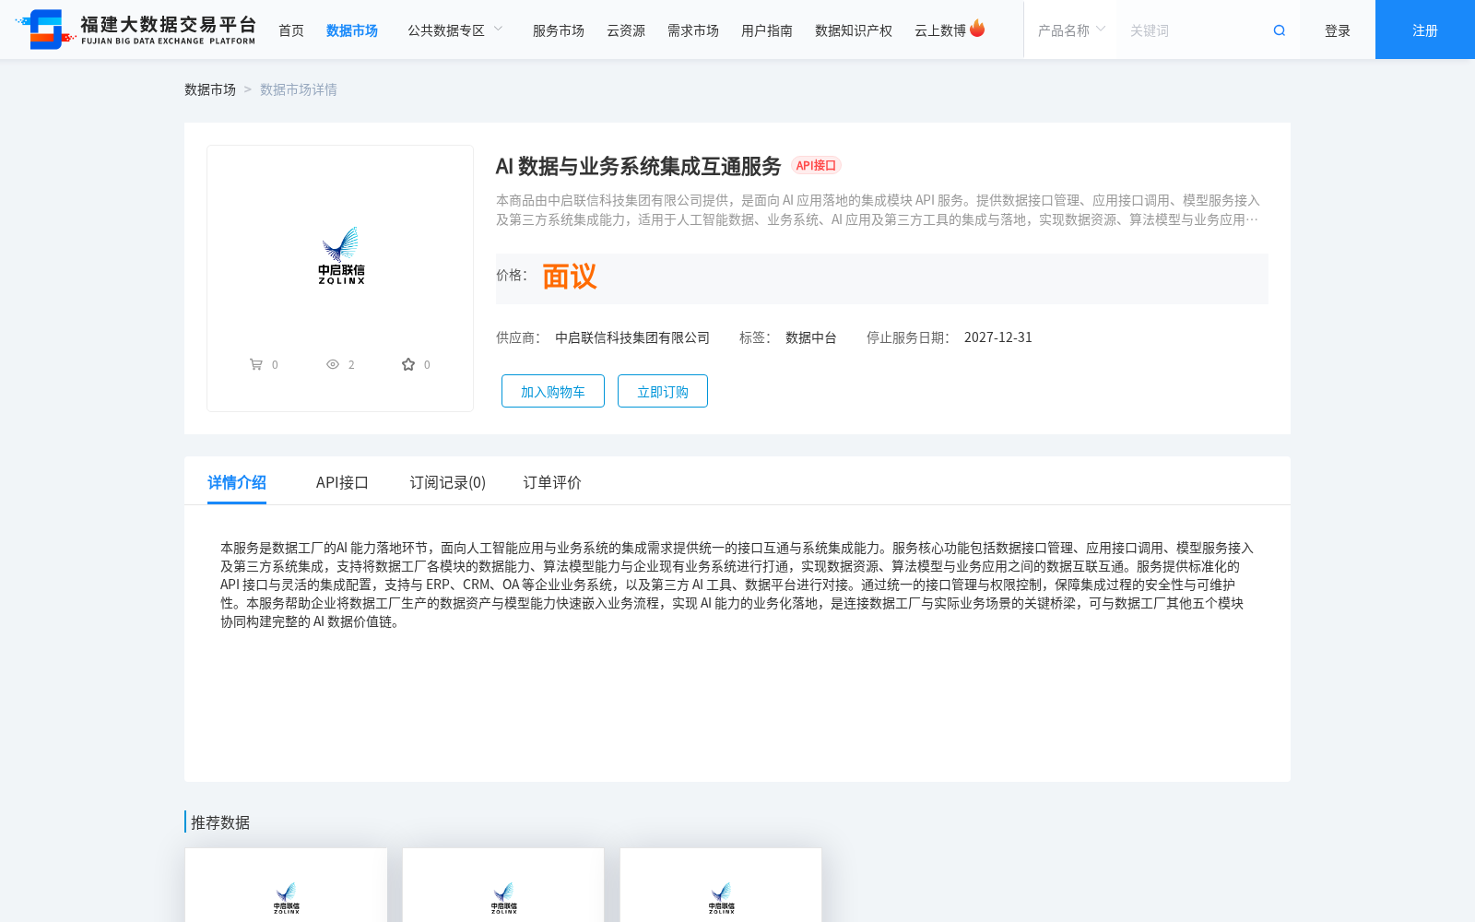Click the 数据中台 tag value
Viewport: 1475px width, 922px height.
coord(811,337)
